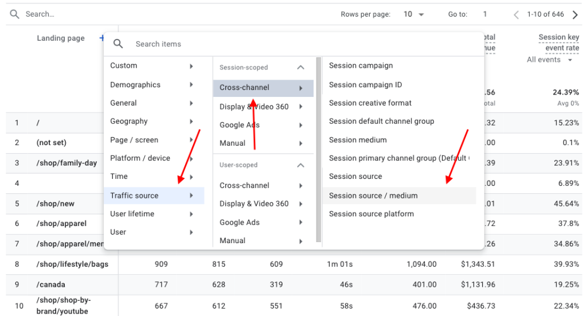Select Session source / medium dimension
Image resolution: width=587 pixels, height=316 pixels.
click(x=373, y=196)
